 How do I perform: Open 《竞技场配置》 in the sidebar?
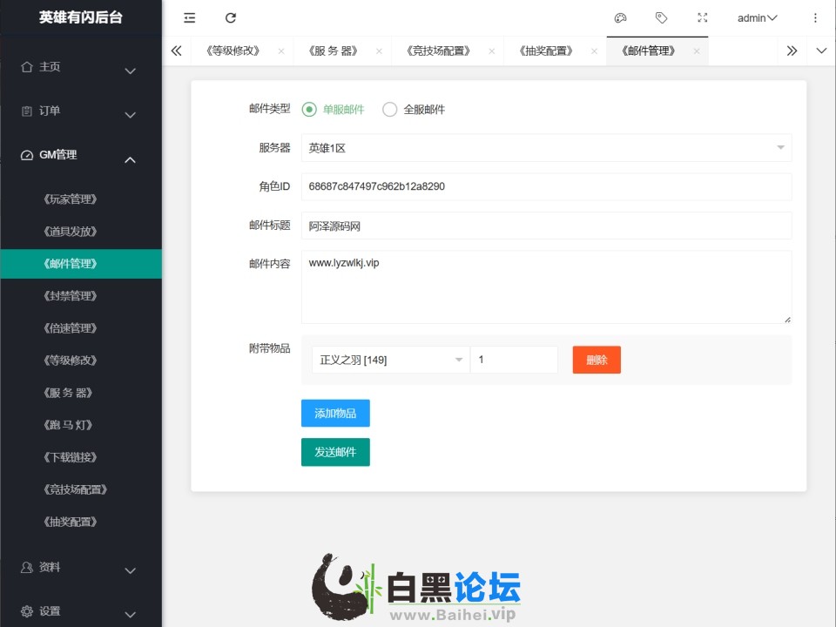point(81,489)
